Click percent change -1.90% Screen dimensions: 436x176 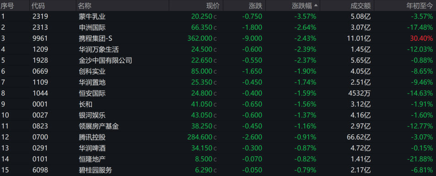click(x=305, y=71)
